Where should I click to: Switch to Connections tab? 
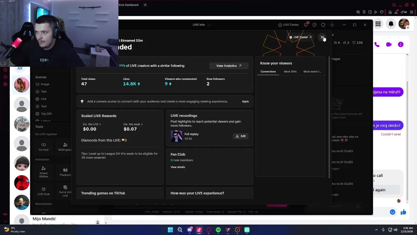pos(268,71)
